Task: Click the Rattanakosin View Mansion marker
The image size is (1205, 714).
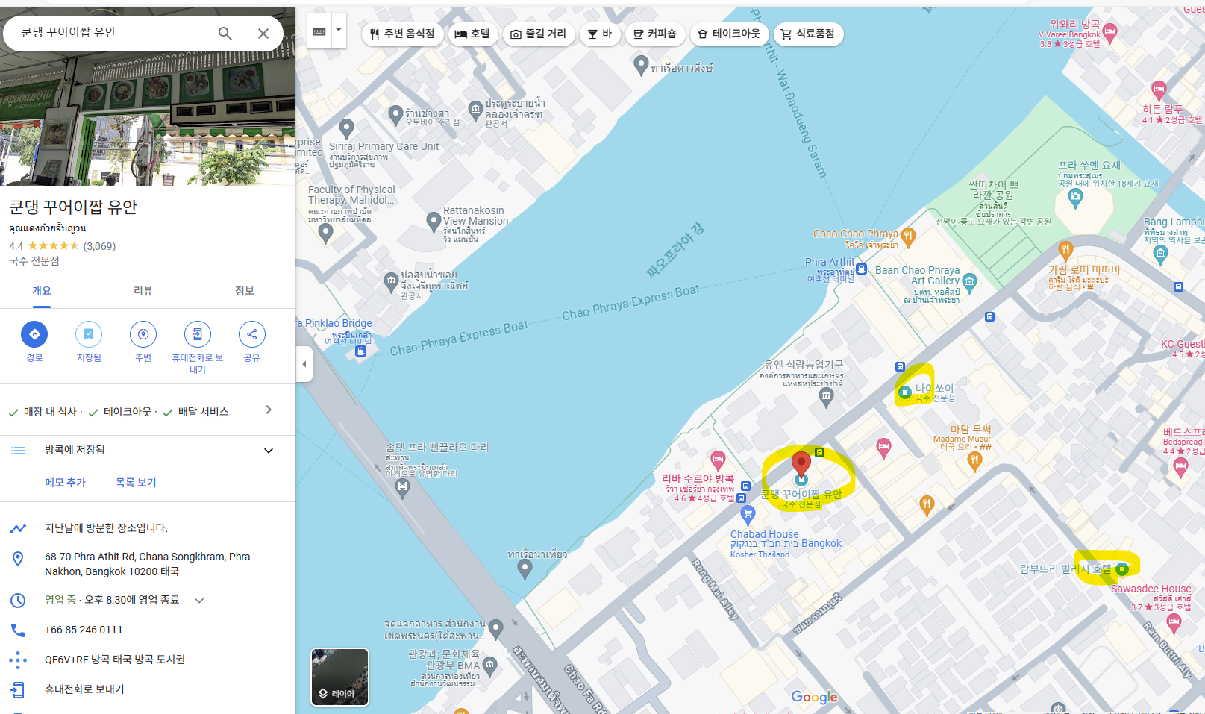Action: pyautogui.click(x=434, y=222)
